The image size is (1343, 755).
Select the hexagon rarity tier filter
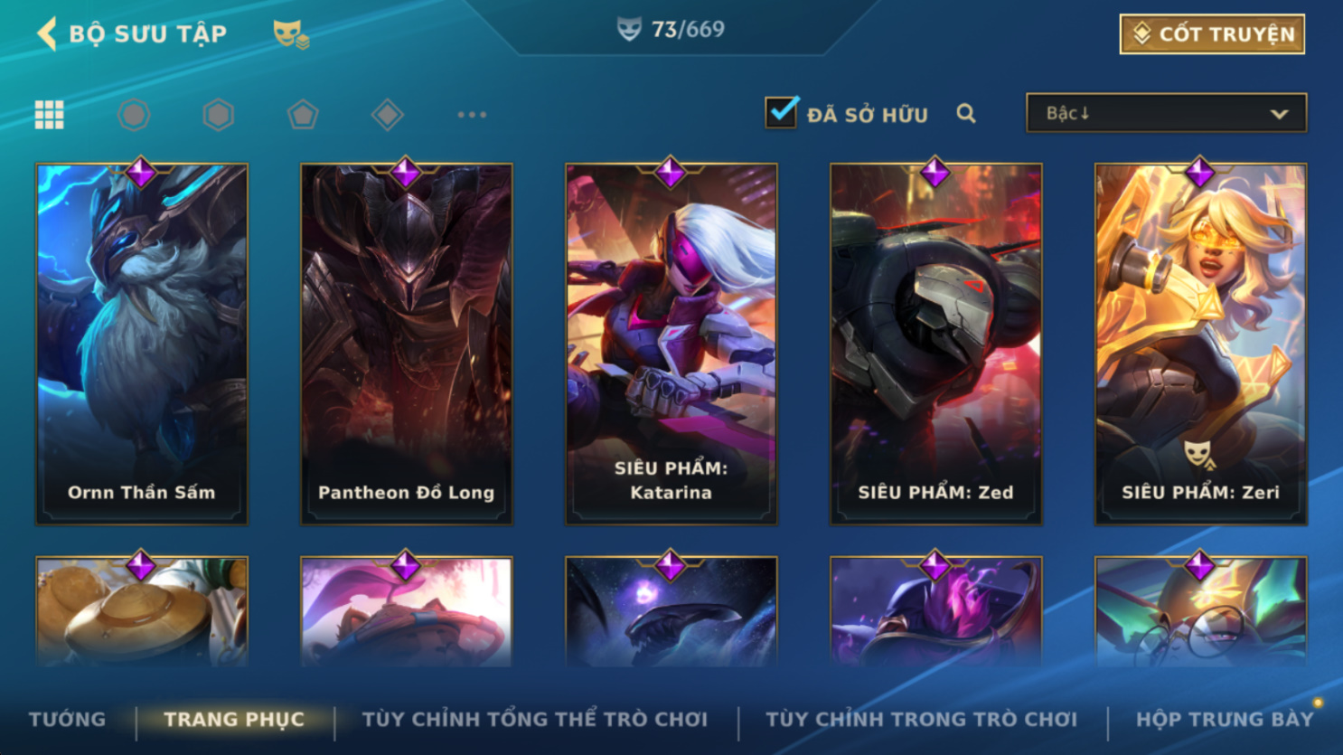click(x=218, y=115)
